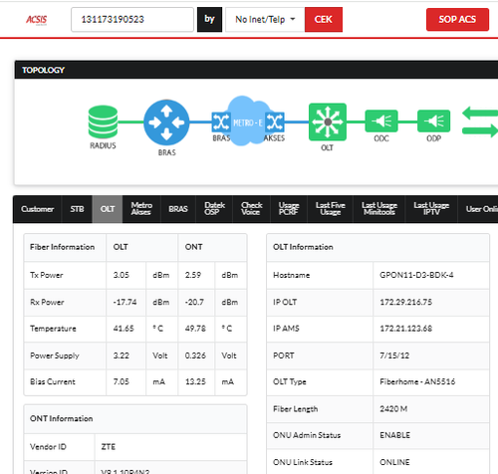Click the ONT Rx Power value -20.7
Screen dimensions: 498x474
194,302
